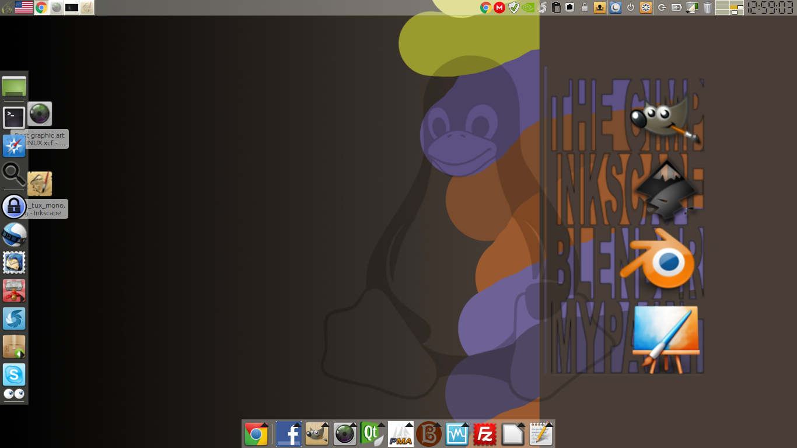797x448 pixels.
Task: Open the battery power indicator
Action: click(x=677, y=8)
